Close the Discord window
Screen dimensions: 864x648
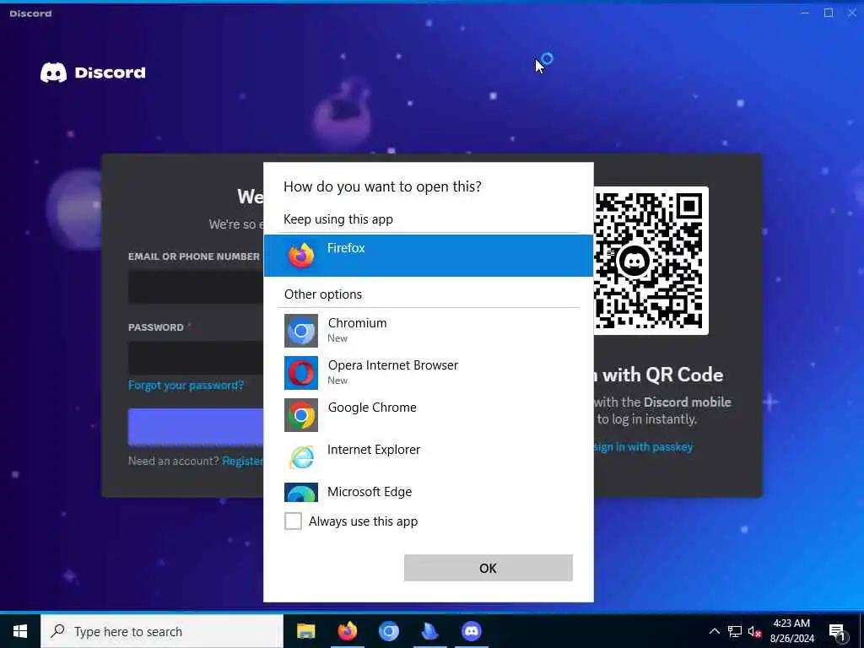[852, 13]
